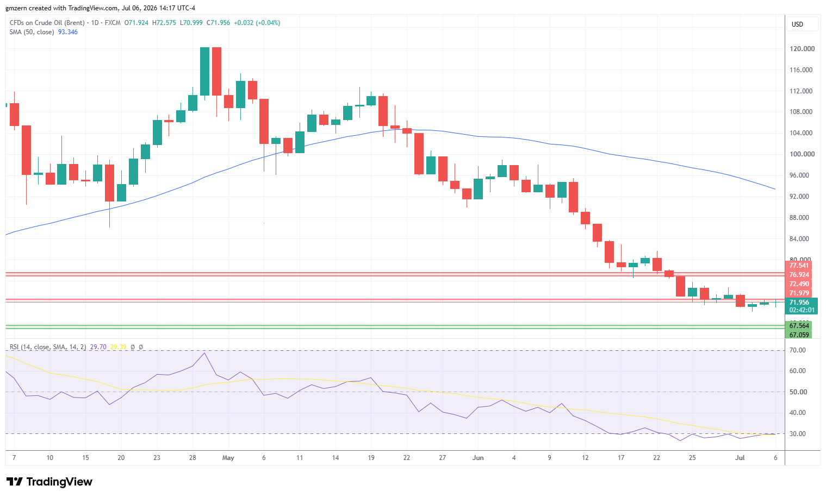Click the USD currency button
The height and width of the screenshot is (498, 826).
point(802,24)
